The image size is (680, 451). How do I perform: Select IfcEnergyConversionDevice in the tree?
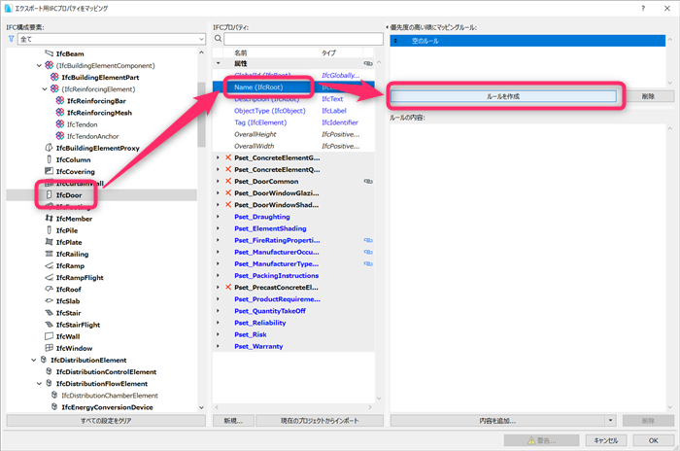click(x=107, y=407)
